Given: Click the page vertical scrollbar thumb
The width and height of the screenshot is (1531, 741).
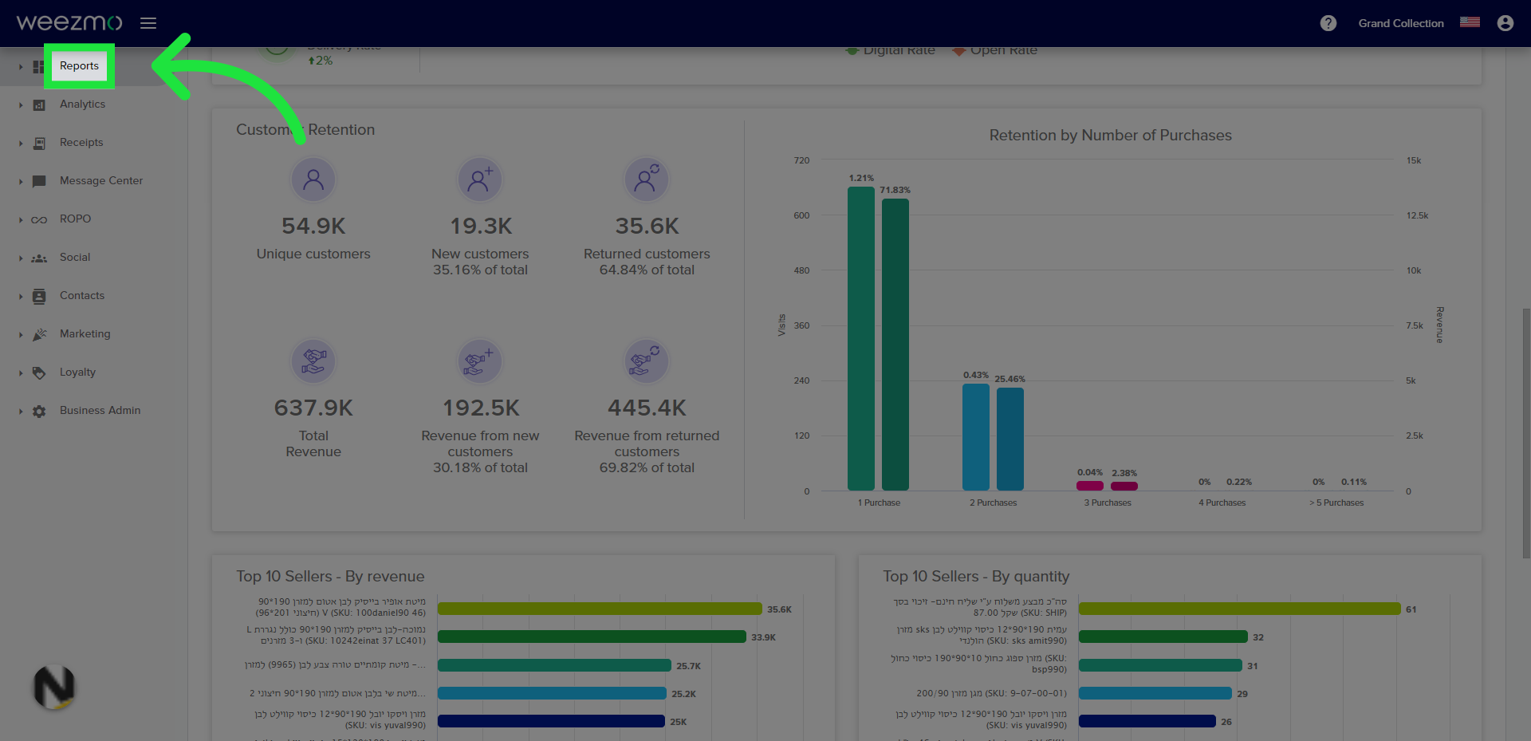Looking at the screenshot, I should 1526,432.
